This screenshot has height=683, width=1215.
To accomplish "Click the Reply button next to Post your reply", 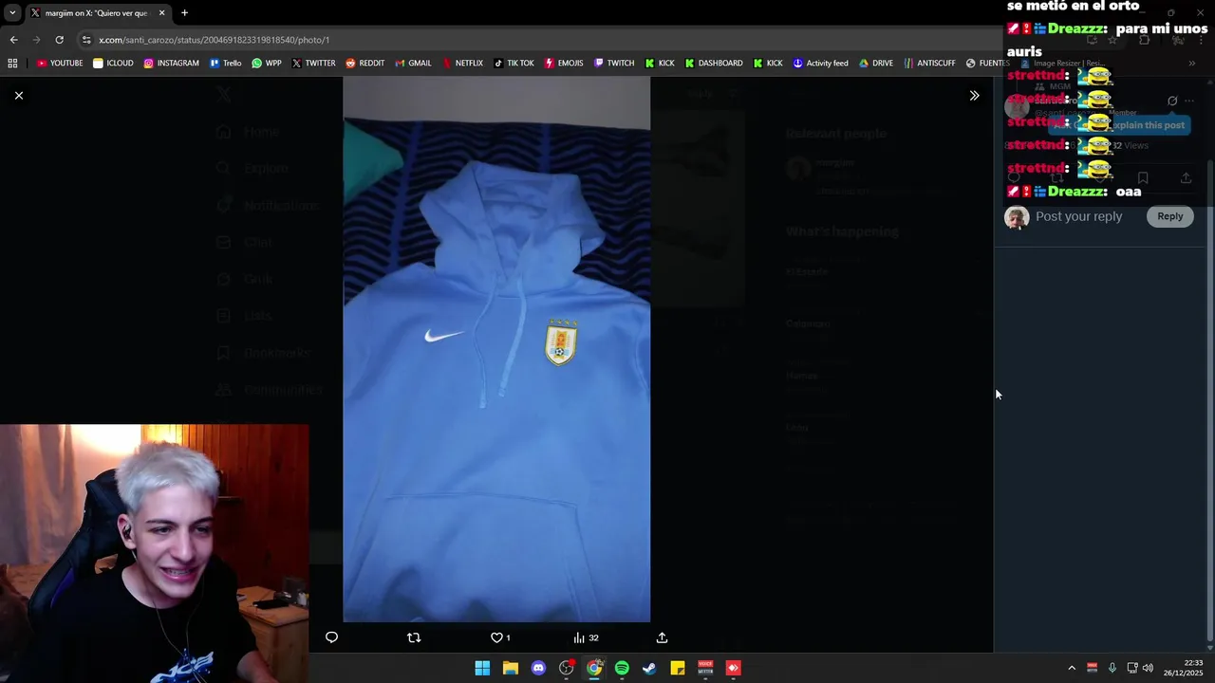I will (1169, 216).
